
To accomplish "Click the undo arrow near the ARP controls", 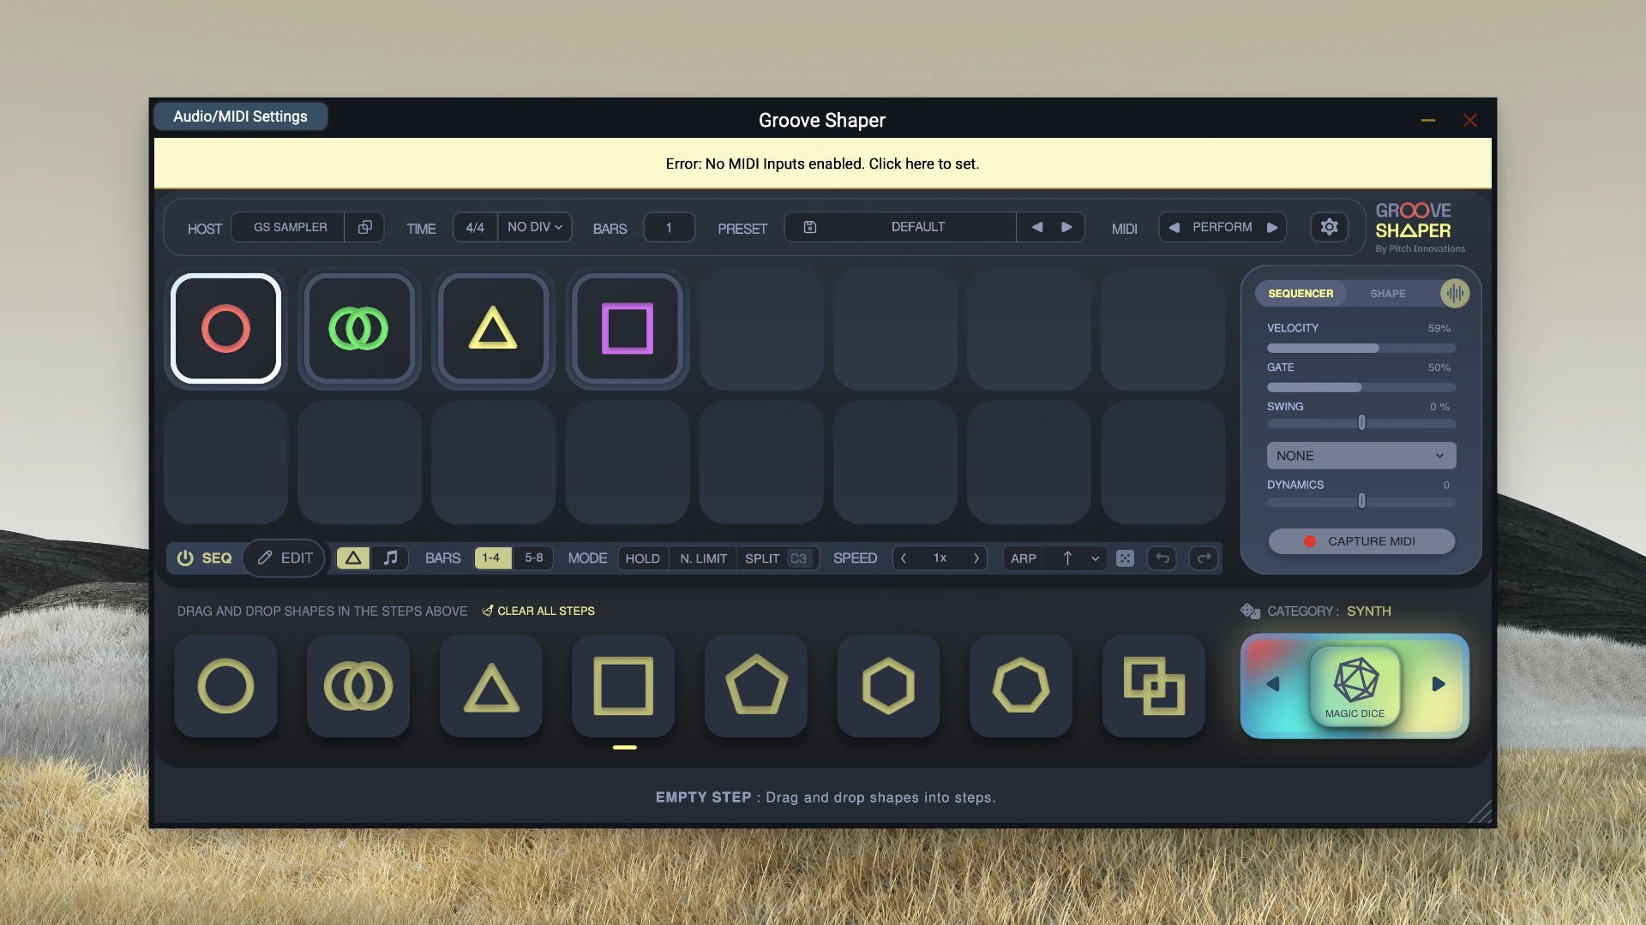I will (1162, 558).
